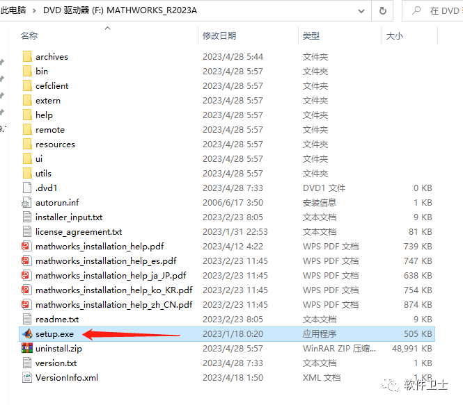Click mathworks_installation_help_es.pdf PDF icon
This screenshot has width=463, height=405.
tap(26, 261)
